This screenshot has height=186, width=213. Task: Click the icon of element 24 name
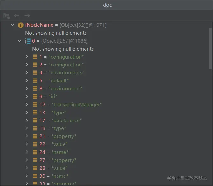pos(35,152)
